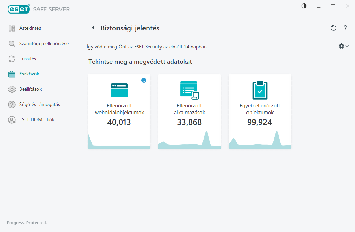Screen dimensions: 355x232
Task: Click the browser window icon on first card
Action: click(x=119, y=90)
